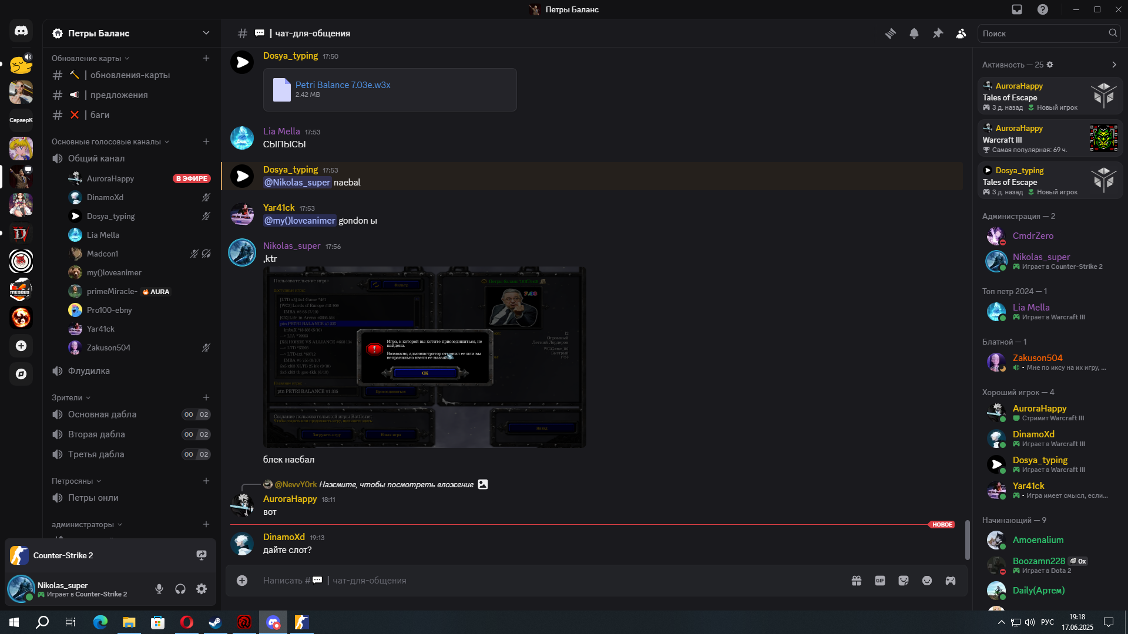This screenshot has width=1128, height=634.
Task: Join the Основная дабла voice channel
Action: coord(132,414)
